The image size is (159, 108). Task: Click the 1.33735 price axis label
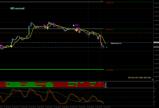[156, 38]
